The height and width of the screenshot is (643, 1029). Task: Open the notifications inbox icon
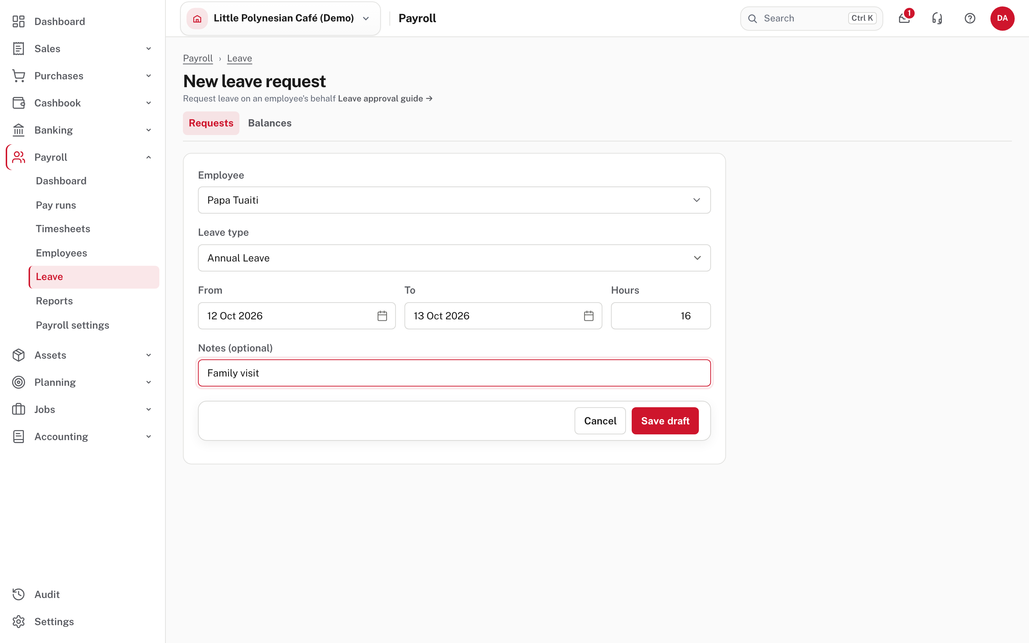click(904, 18)
